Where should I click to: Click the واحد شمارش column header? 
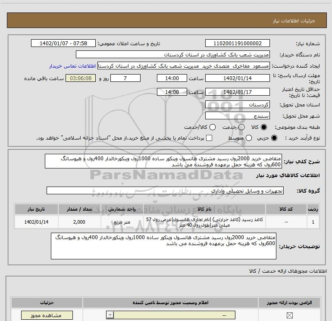click(122, 209)
